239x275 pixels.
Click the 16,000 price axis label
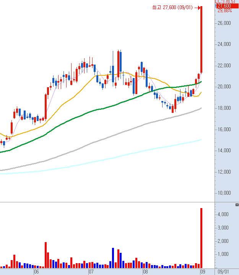[x=224, y=129]
